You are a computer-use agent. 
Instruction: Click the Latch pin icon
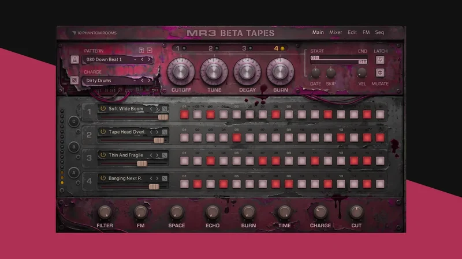[x=380, y=60]
